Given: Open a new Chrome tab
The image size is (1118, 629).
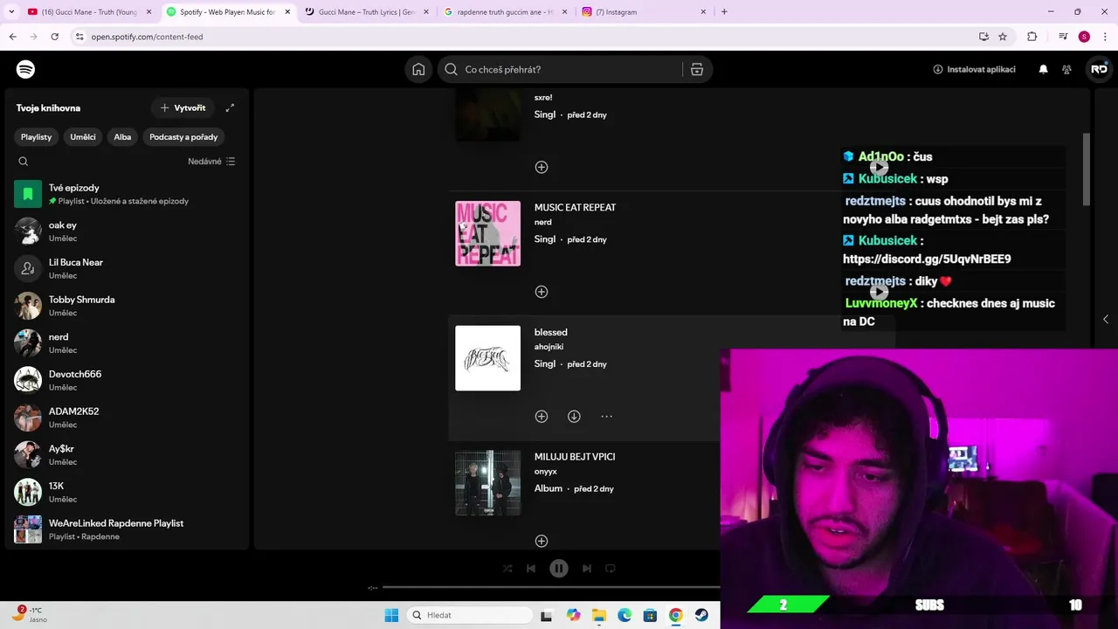Looking at the screenshot, I should click(724, 12).
